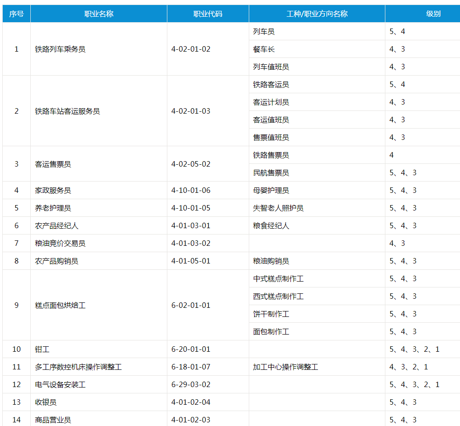Select the code 4-01-05-01

[191, 261]
